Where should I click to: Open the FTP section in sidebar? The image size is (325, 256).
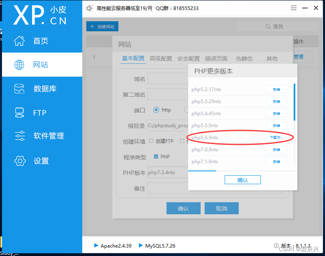coord(42,113)
